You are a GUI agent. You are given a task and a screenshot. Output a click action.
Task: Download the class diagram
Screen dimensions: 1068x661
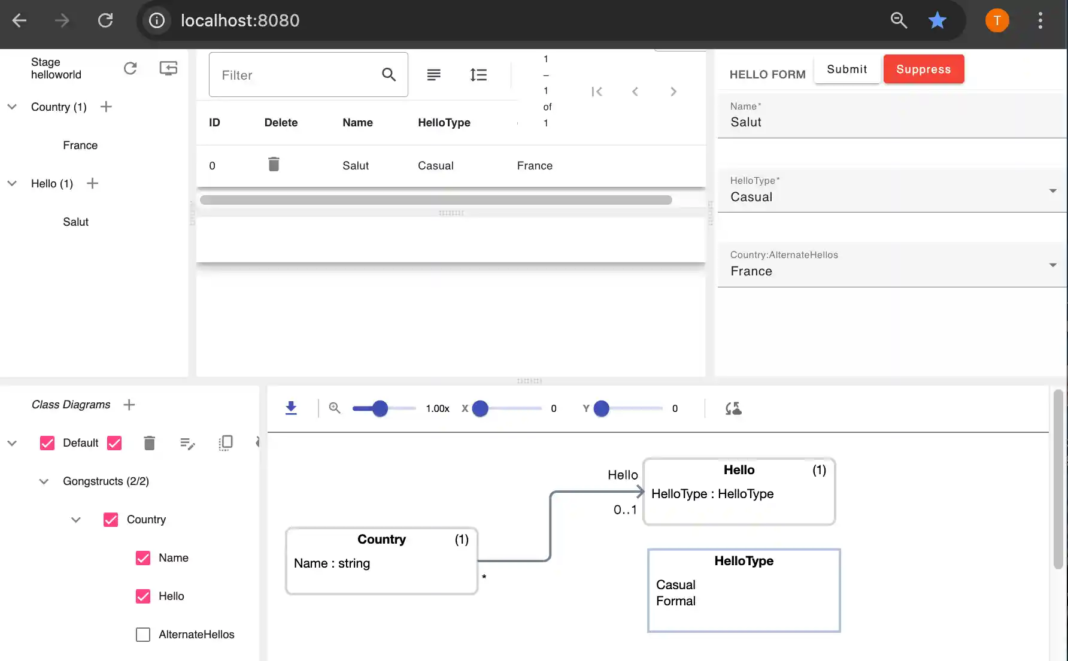pyautogui.click(x=291, y=408)
